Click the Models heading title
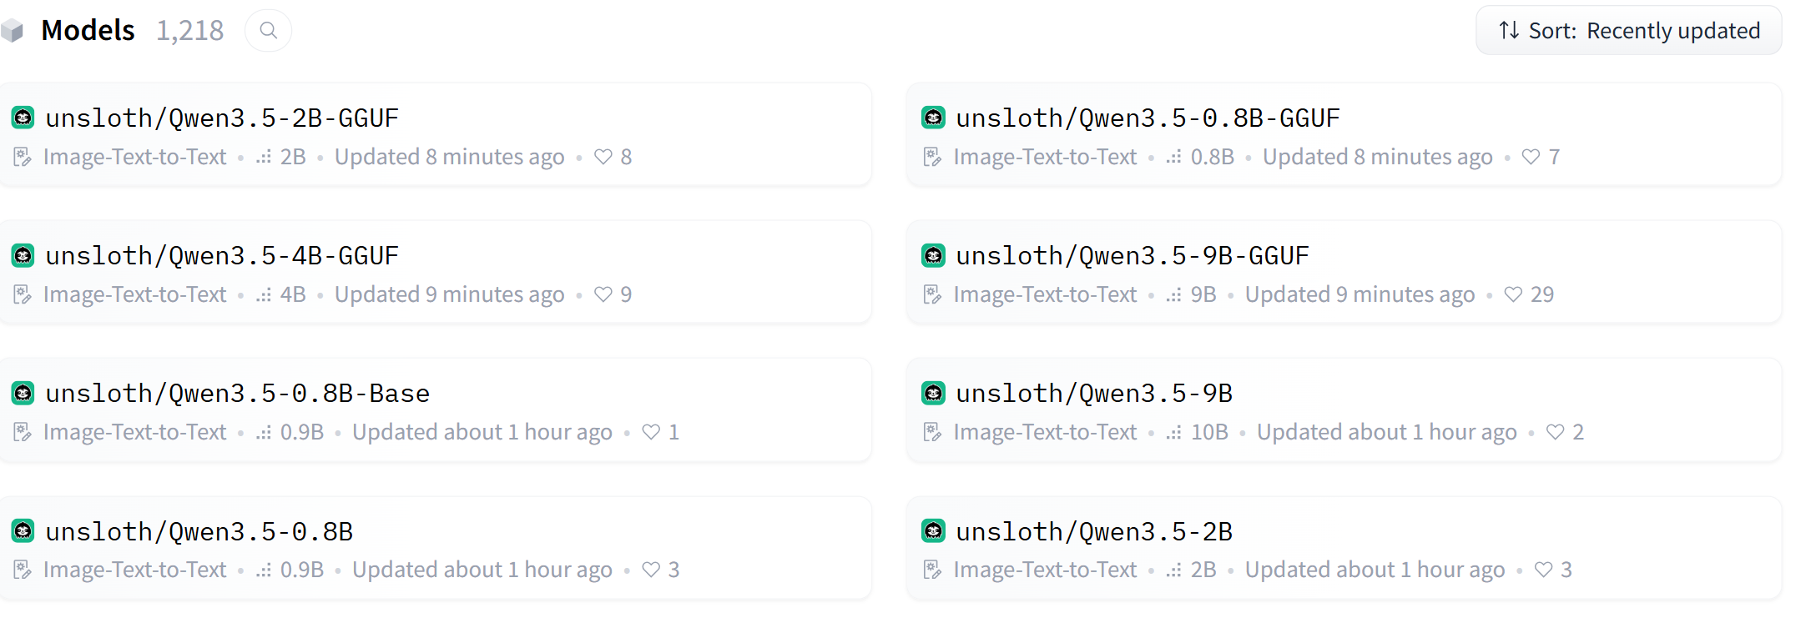This screenshot has height=628, width=1806. pos(88,31)
